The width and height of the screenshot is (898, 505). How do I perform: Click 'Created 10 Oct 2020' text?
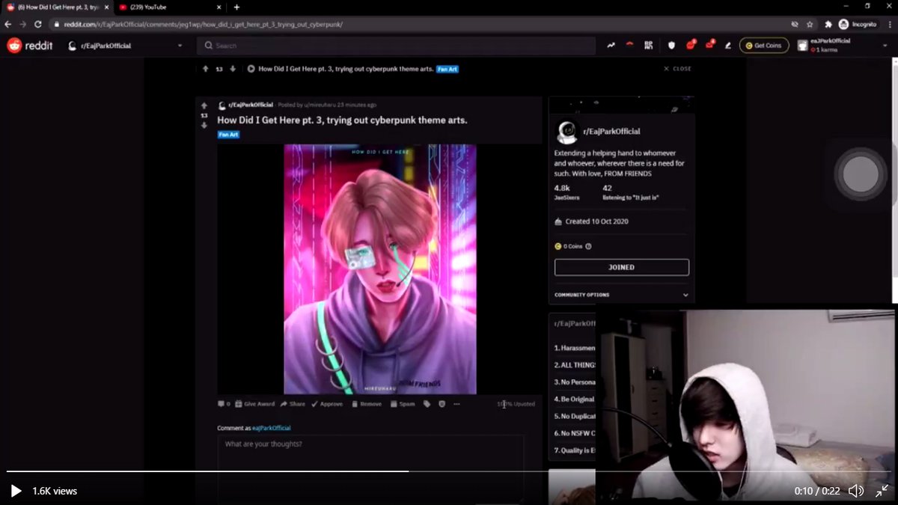(x=597, y=222)
